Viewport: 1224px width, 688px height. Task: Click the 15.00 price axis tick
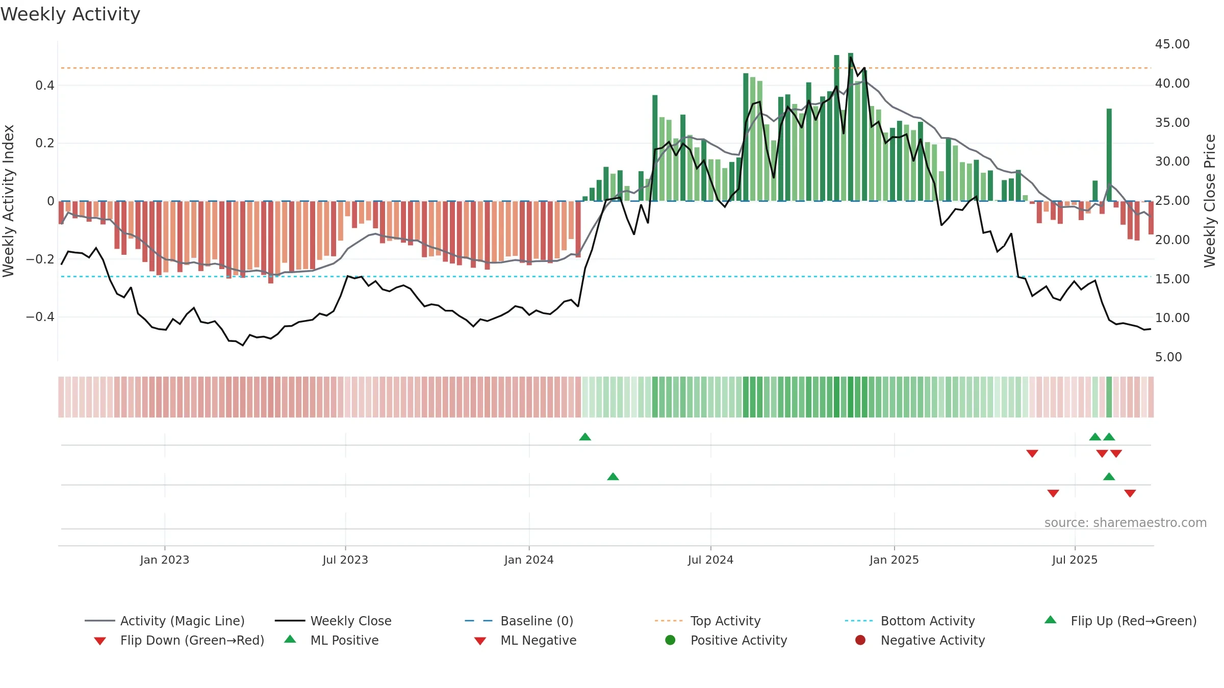(x=1172, y=279)
